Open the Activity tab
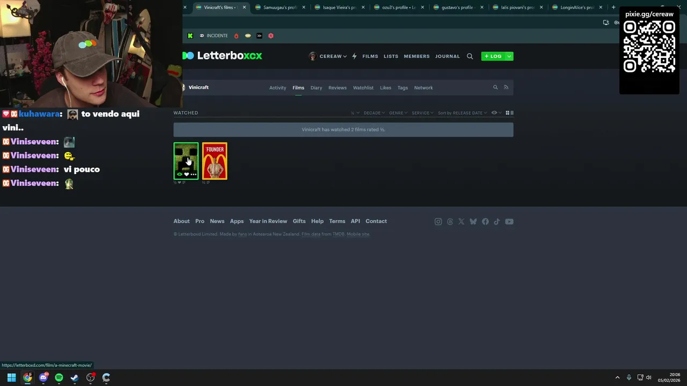This screenshot has height=386, width=687. 277,88
